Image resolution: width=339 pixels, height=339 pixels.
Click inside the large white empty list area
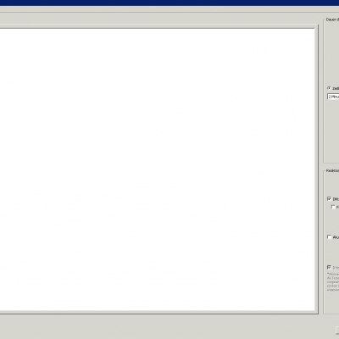tap(157, 169)
